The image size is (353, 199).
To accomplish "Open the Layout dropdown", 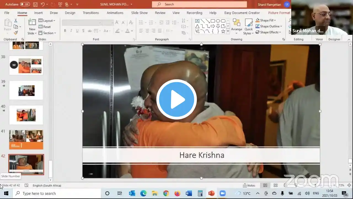I will pyautogui.click(x=47, y=20).
